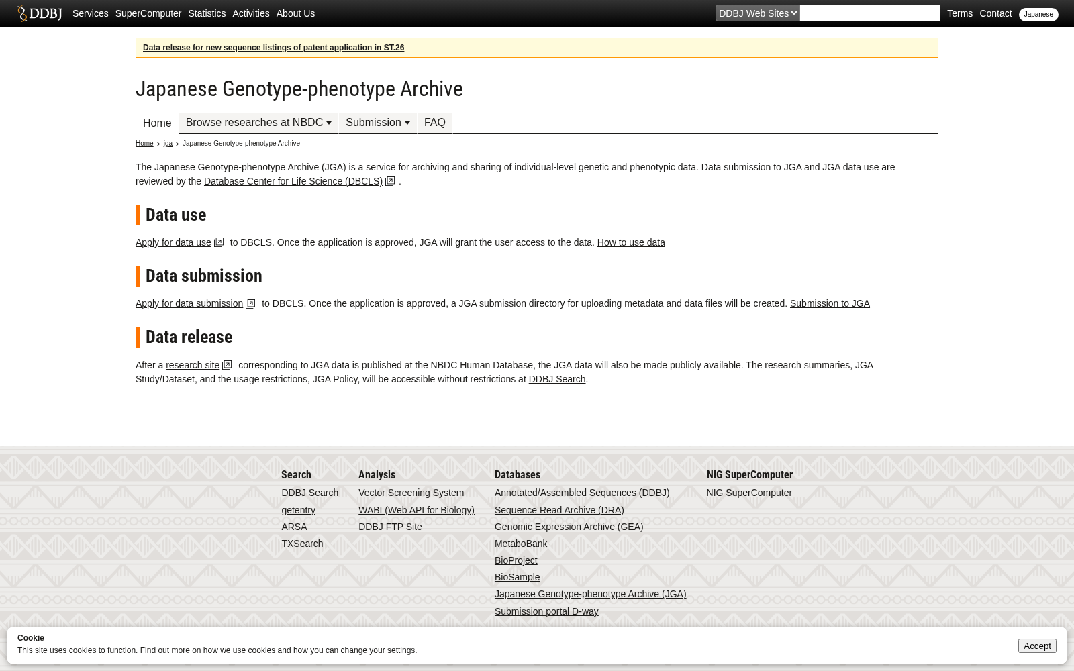Open the DDBJ Web Sites dropdown

tap(757, 13)
